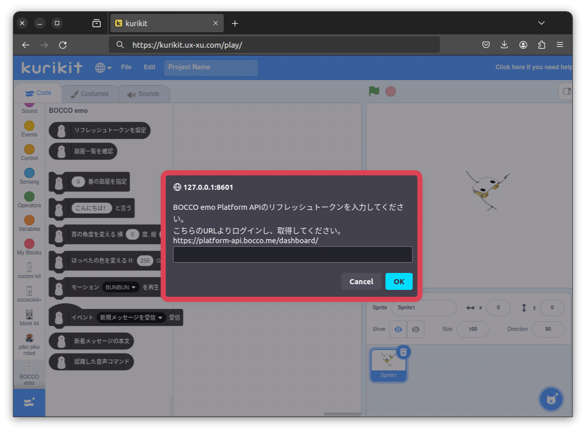586x432 pixels.
Task: Open a new browser tab
Action: click(x=235, y=23)
